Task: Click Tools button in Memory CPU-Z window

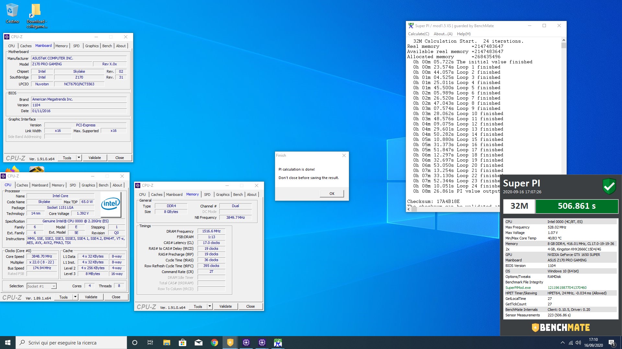Action: [198, 306]
